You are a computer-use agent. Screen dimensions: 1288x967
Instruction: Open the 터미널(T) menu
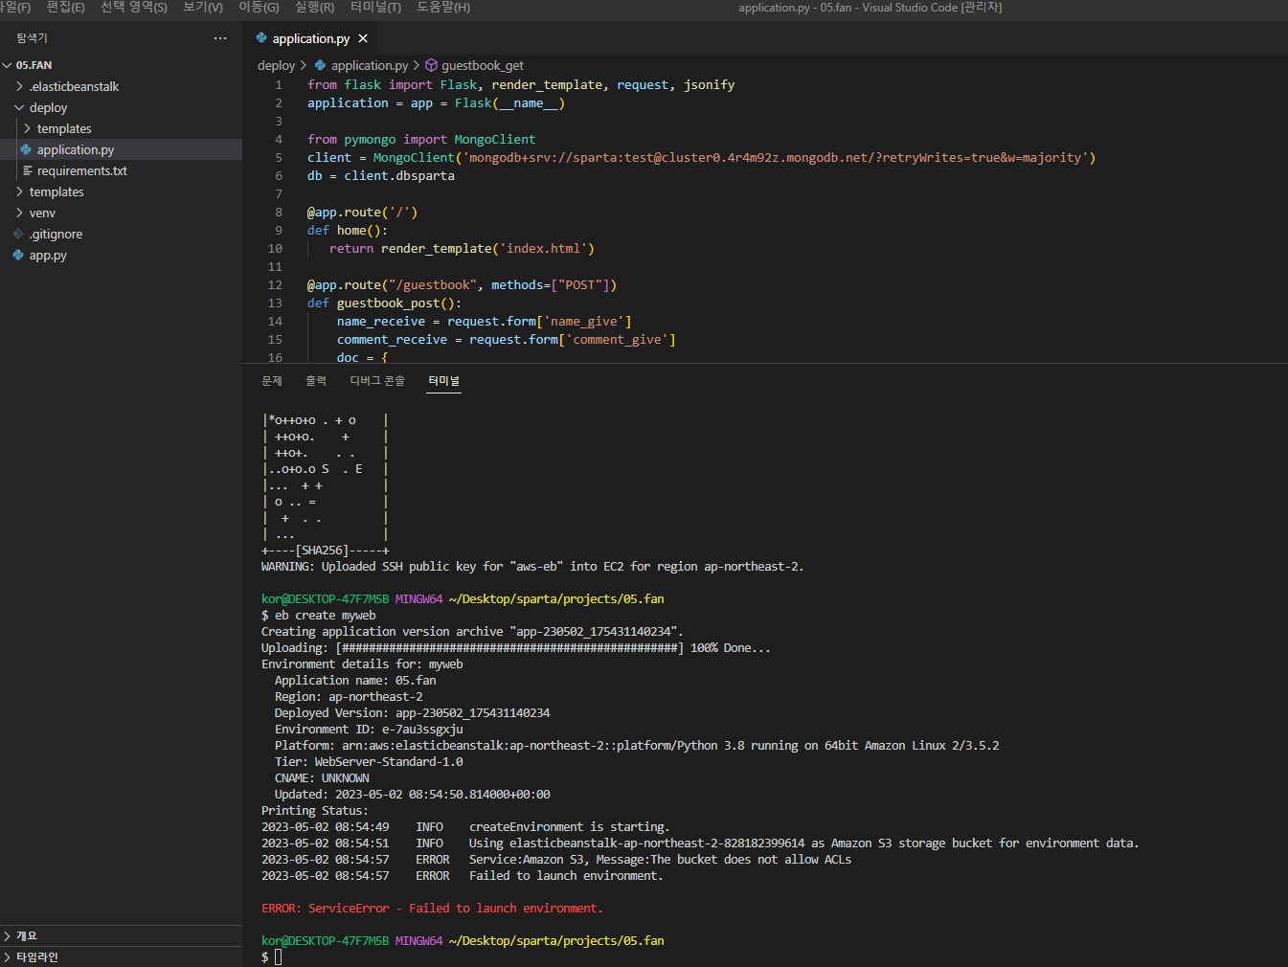375,7
